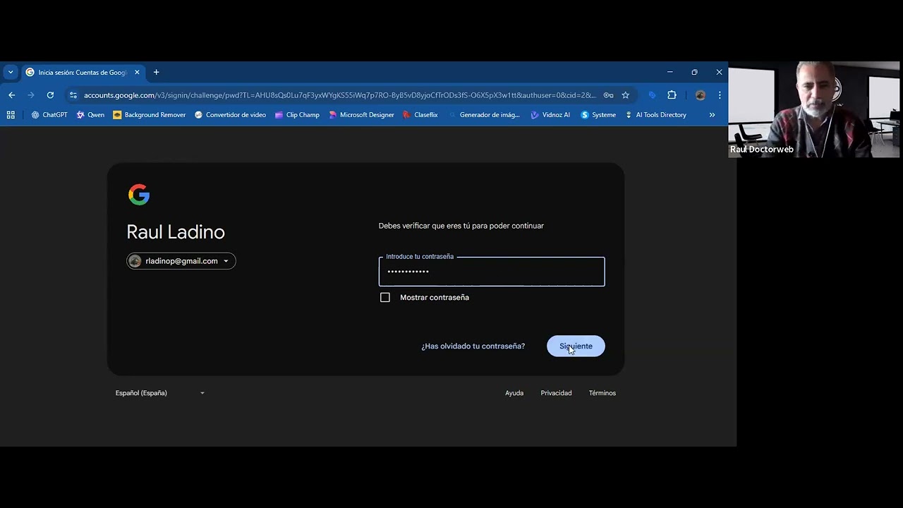Open the Chrome profile avatar
903x508 pixels.
coord(700,95)
